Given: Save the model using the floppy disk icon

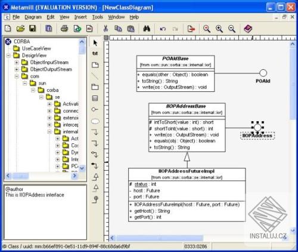Looking at the screenshot, I should click(33, 29).
